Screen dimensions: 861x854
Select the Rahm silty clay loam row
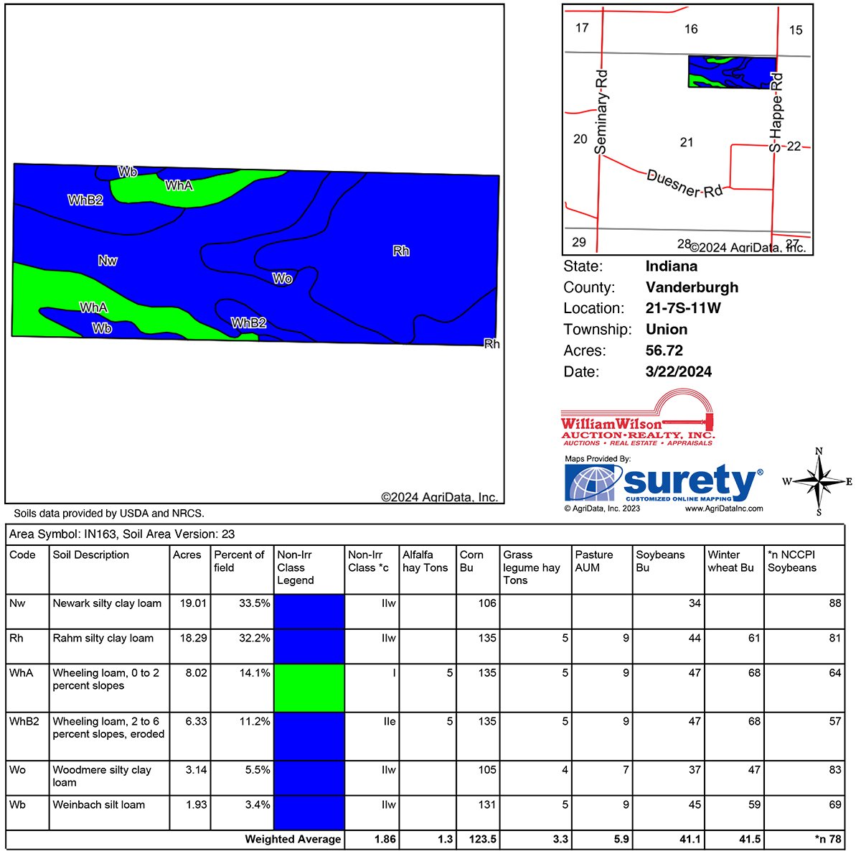click(x=103, y=638)
